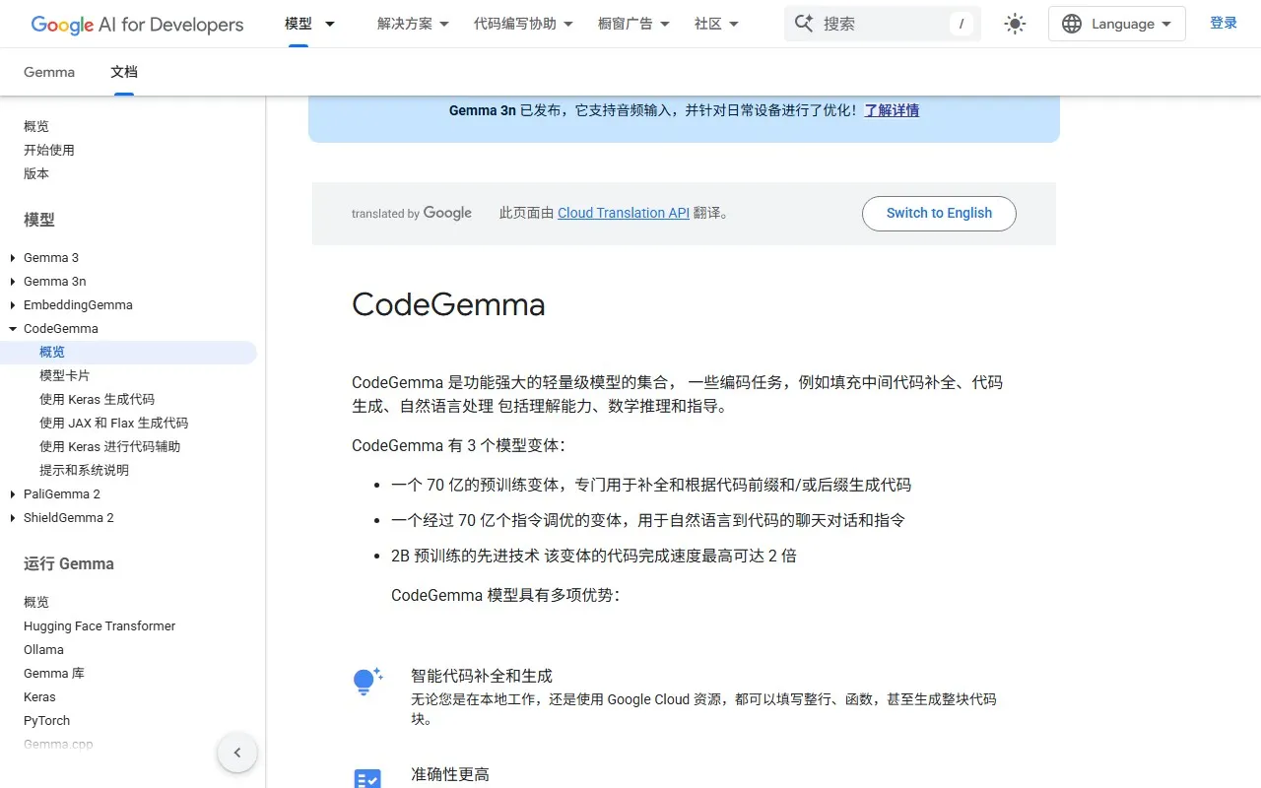Collapse the sidebar using the chevron button
This screenshot has height=788, width=1261.
tap(236, 752)
